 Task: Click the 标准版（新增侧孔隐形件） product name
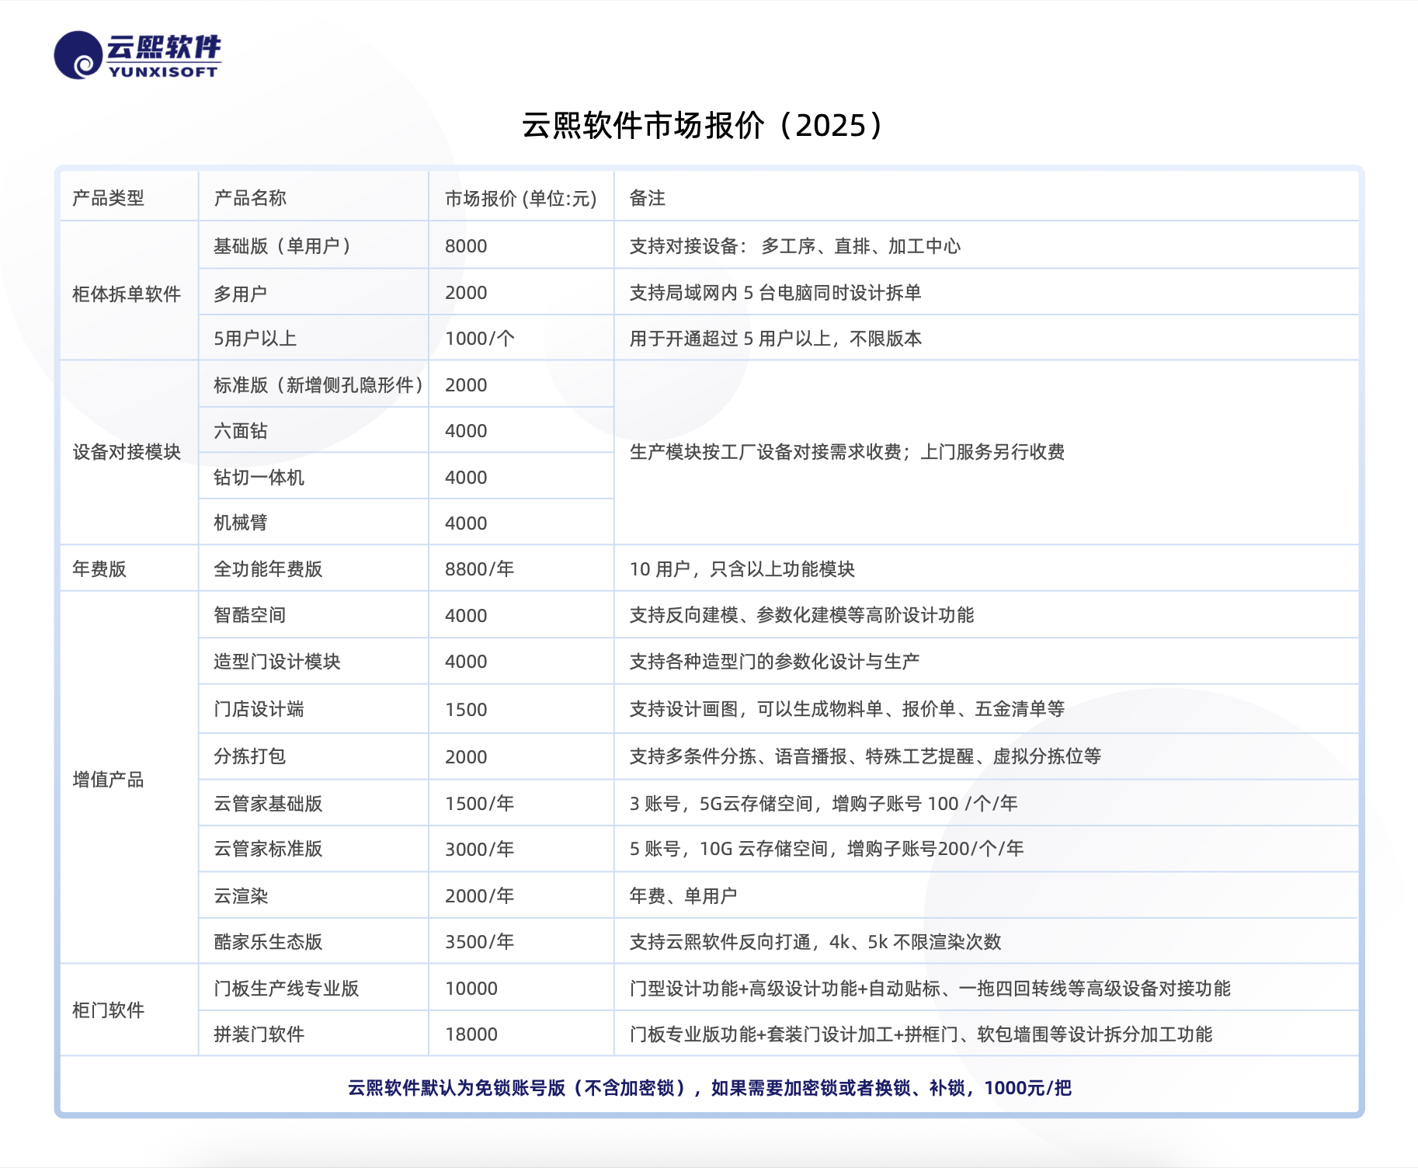318,385
